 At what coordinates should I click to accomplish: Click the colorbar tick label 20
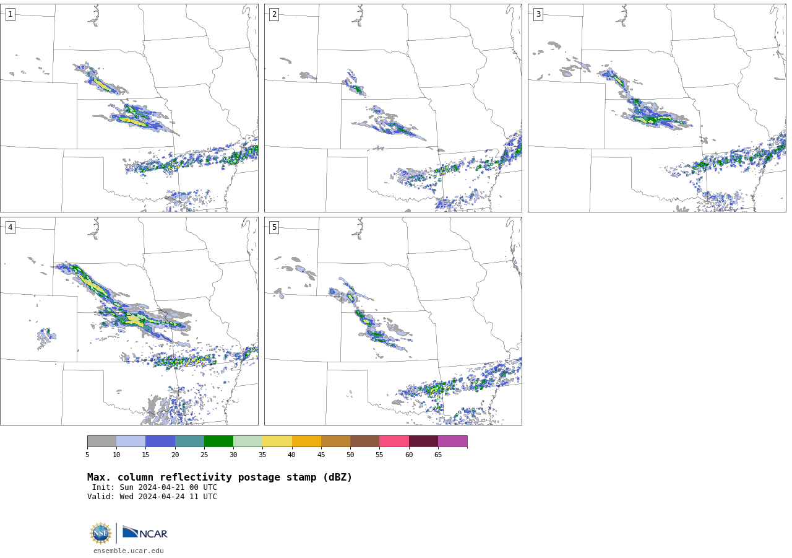point(175,455)
